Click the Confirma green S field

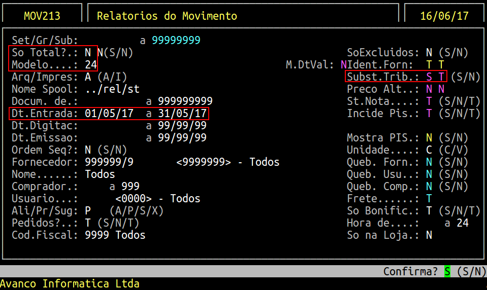click(447, 271)
